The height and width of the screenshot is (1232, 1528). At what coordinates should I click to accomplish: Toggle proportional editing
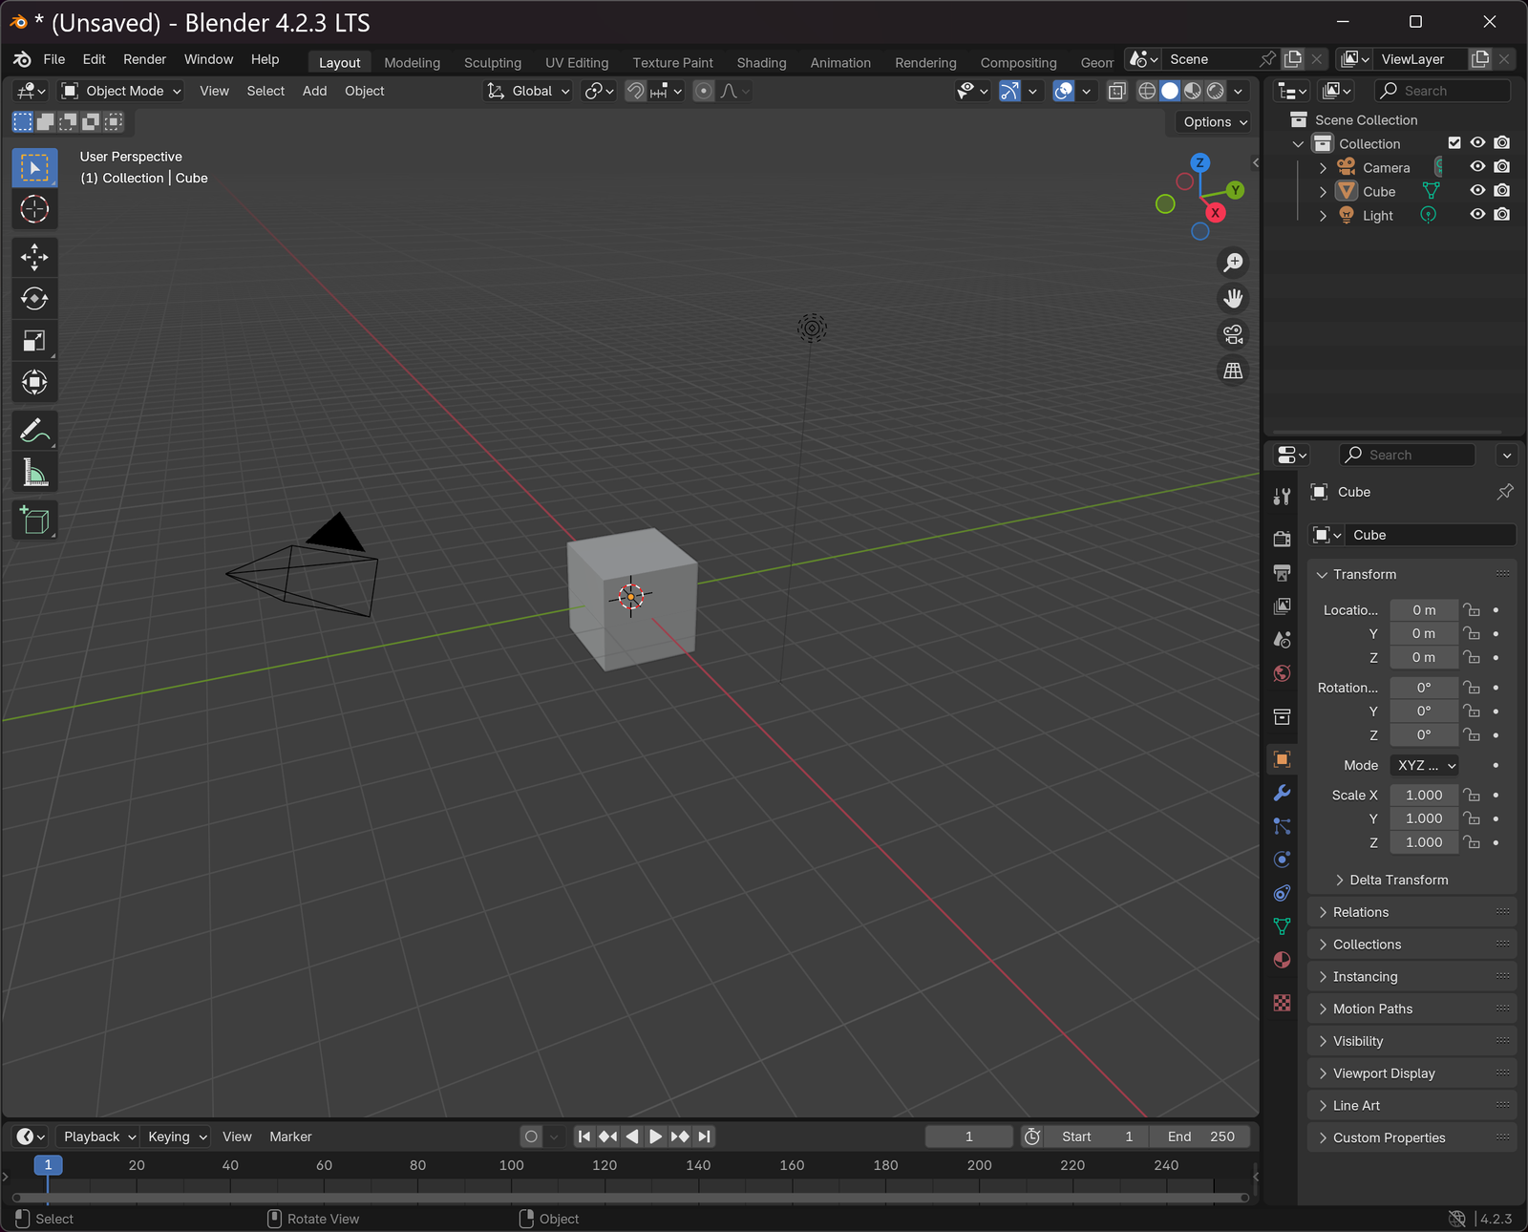pyautogui.click(x=704, y=91)
